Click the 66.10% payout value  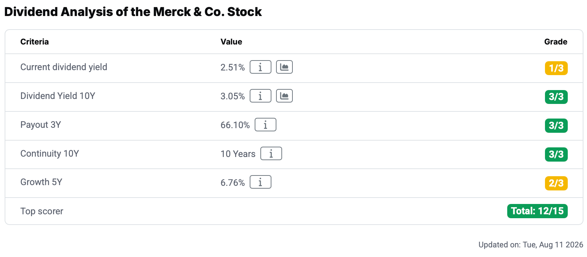coord(235,125)
